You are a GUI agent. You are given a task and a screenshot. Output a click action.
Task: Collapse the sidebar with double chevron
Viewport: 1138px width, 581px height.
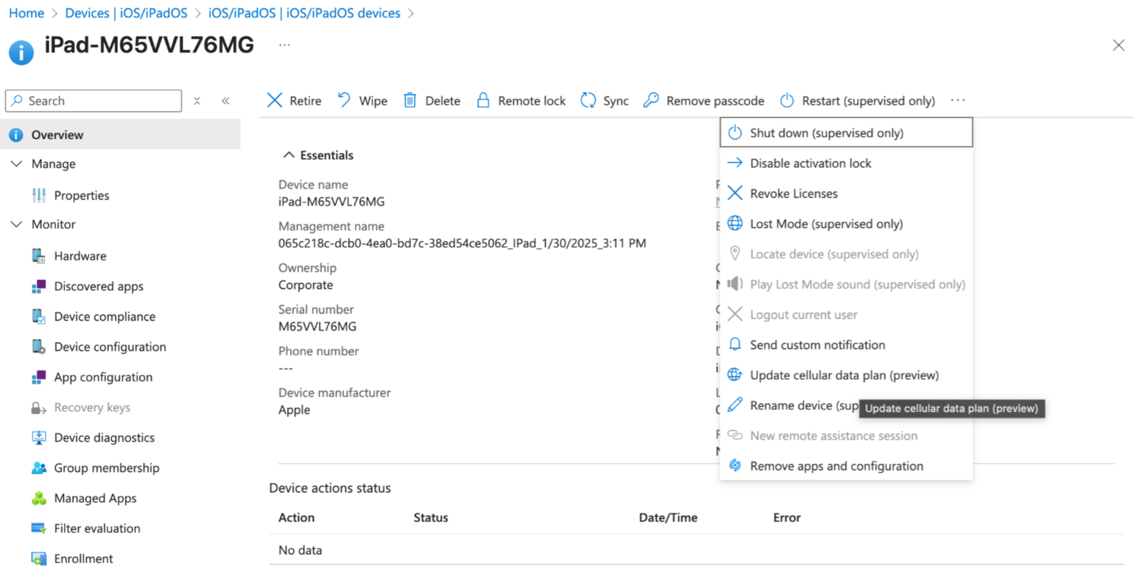point(226,101)
